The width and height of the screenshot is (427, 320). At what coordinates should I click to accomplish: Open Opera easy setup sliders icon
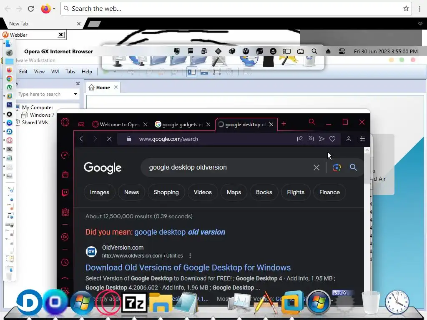click(362, 139)
